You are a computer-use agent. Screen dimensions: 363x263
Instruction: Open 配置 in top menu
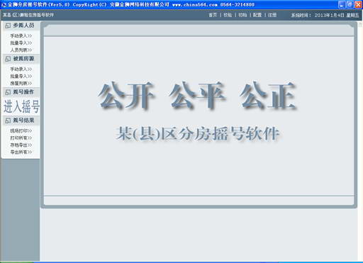click(257, 15)
